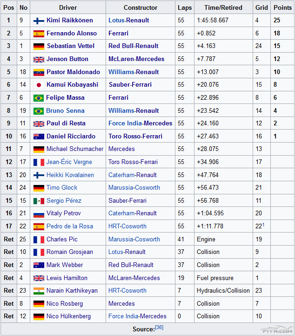Screen dimensions: 295x336
Task: Click the Spanish flag beside Fernando Alonso
Action: coord(39,34)
